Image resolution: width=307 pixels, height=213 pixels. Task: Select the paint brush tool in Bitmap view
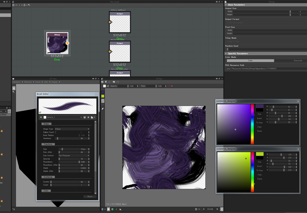[103, 101]
